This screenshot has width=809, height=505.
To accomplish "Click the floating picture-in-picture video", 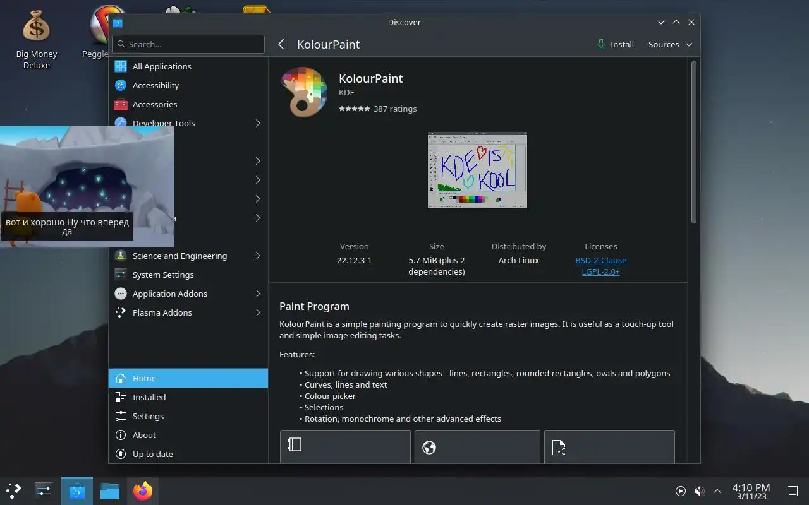I will (x=87, y=187).
